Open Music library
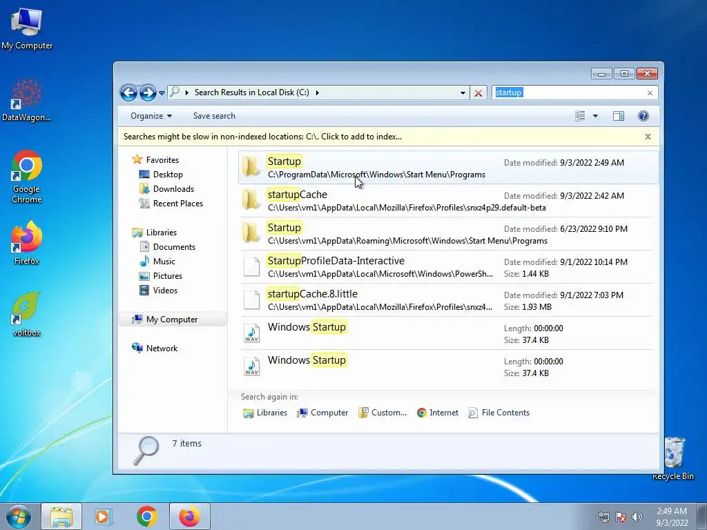Image resolution: width=707 pixels, height=530 pixels. tap(157, 262)
